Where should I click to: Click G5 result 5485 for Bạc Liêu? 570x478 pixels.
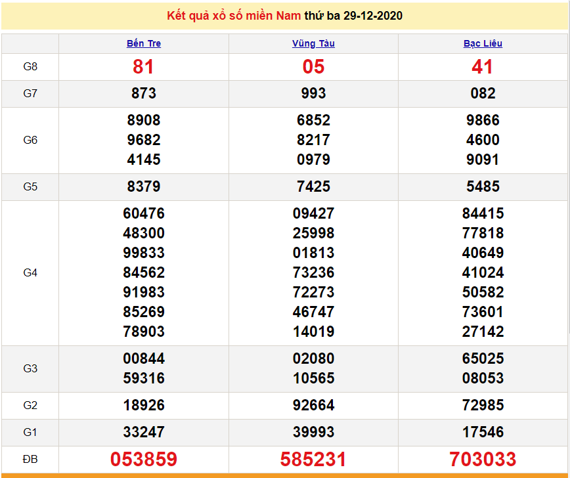(483, 186)
